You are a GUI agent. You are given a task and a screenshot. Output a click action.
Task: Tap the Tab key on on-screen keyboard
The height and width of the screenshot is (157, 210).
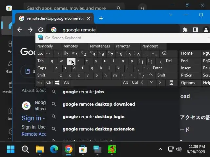[x=42, y=61]
